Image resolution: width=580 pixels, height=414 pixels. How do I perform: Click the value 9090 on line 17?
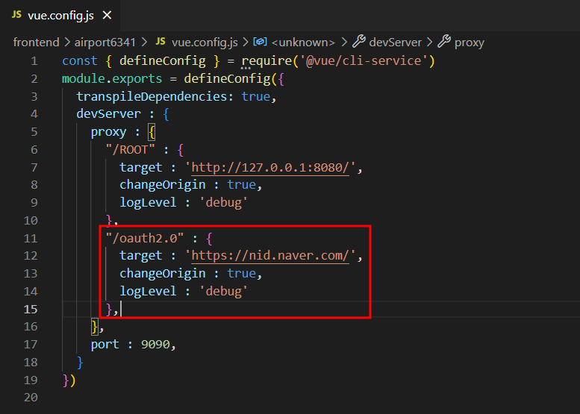pyautogui.click(x=155, y=345)
